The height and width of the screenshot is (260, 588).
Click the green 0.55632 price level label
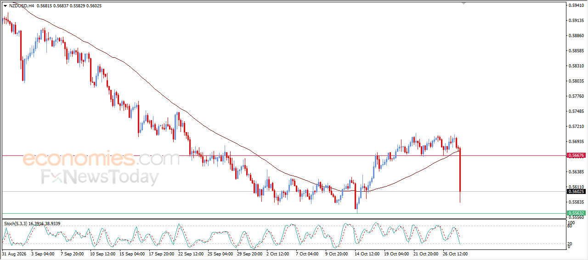(x=576, y=213)
